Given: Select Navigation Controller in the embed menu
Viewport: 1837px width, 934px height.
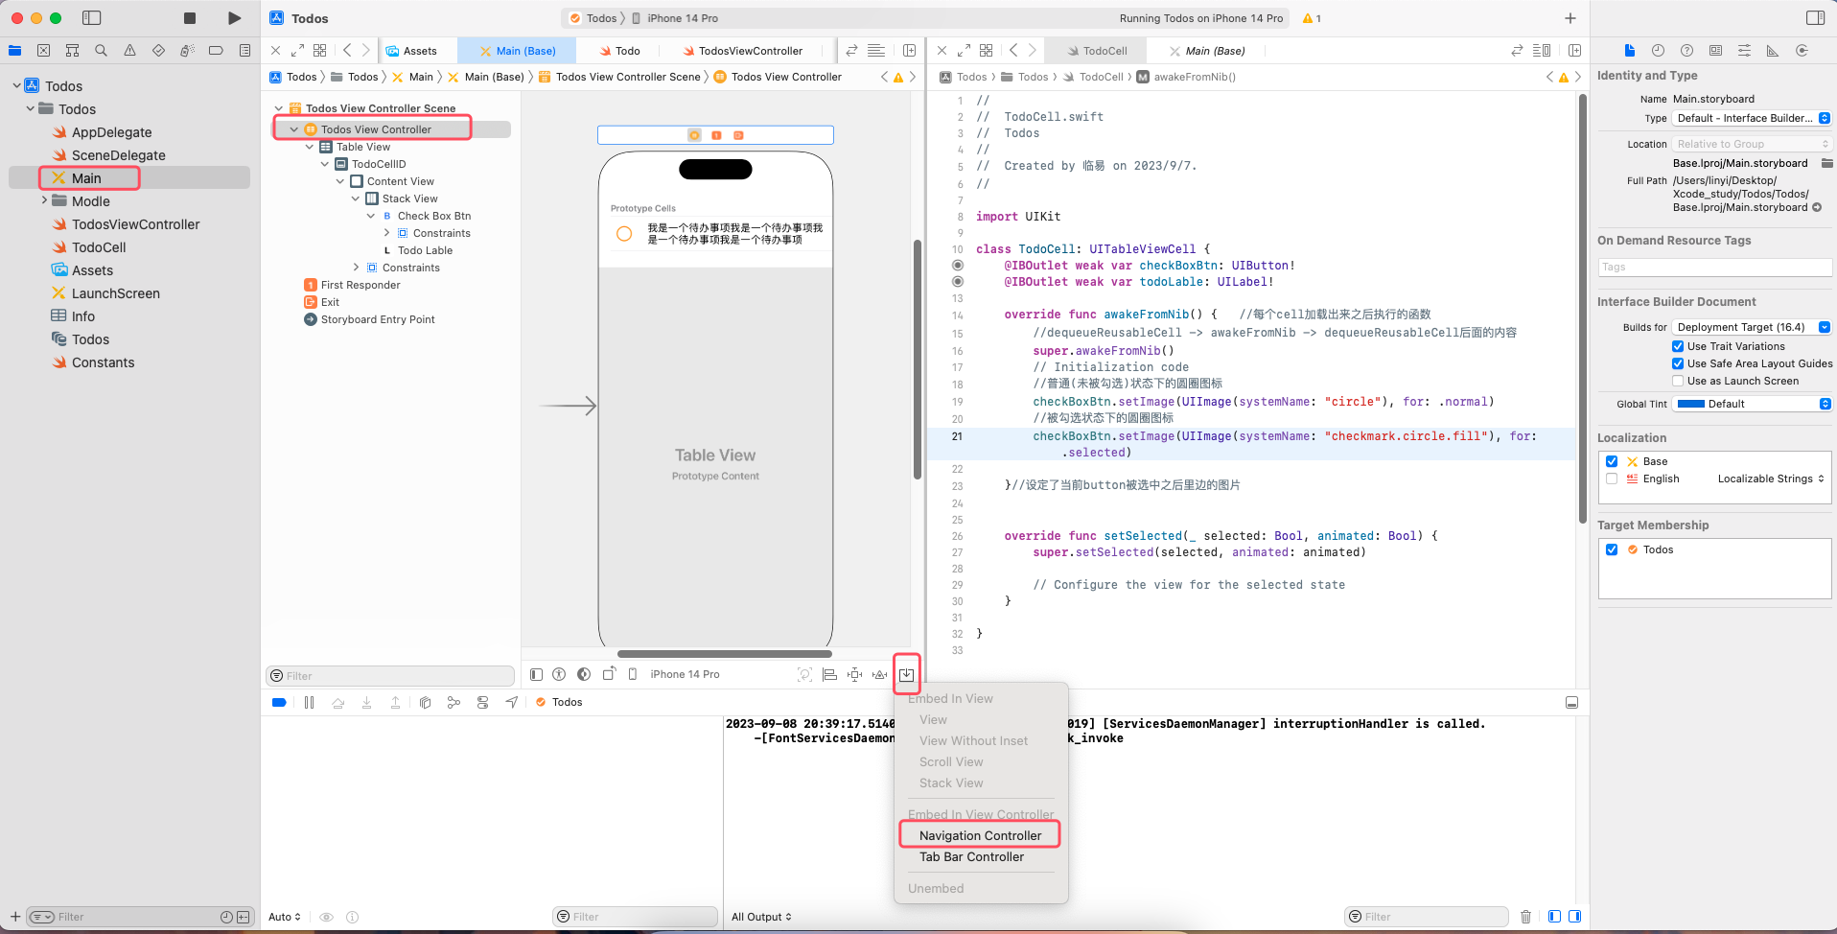Looking at the screenshot, I should point(980,835).
